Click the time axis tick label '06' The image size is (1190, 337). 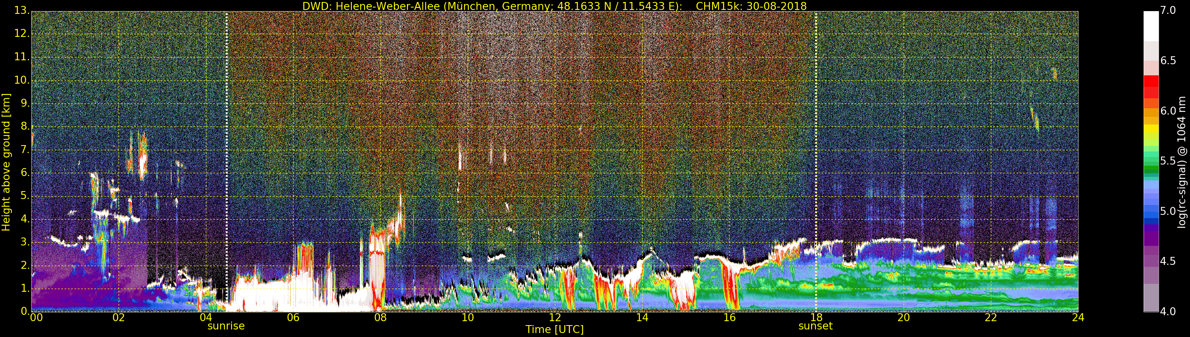[x=294, y=318]
